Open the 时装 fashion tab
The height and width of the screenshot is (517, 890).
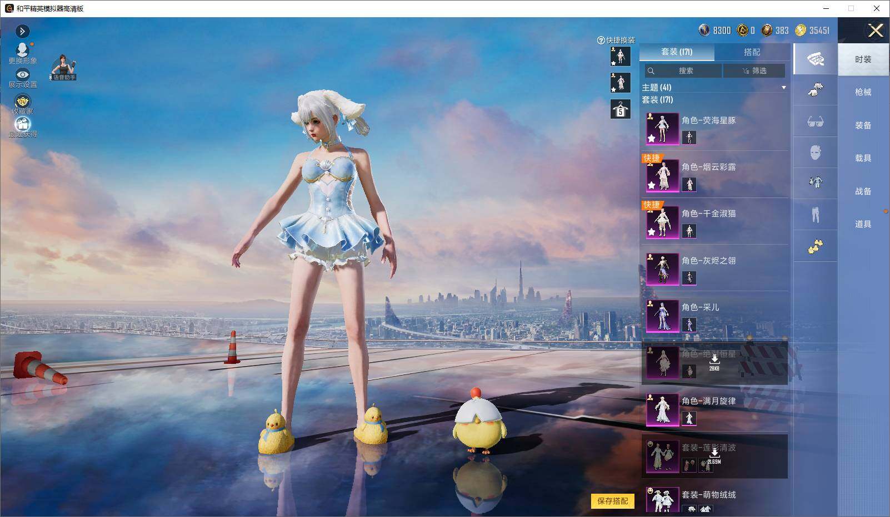(x=863, y=59)
